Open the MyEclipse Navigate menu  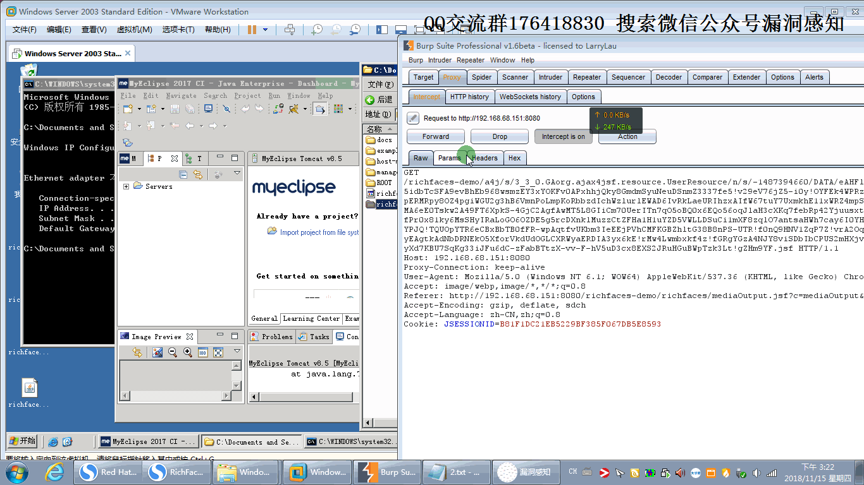click(181, 96)
